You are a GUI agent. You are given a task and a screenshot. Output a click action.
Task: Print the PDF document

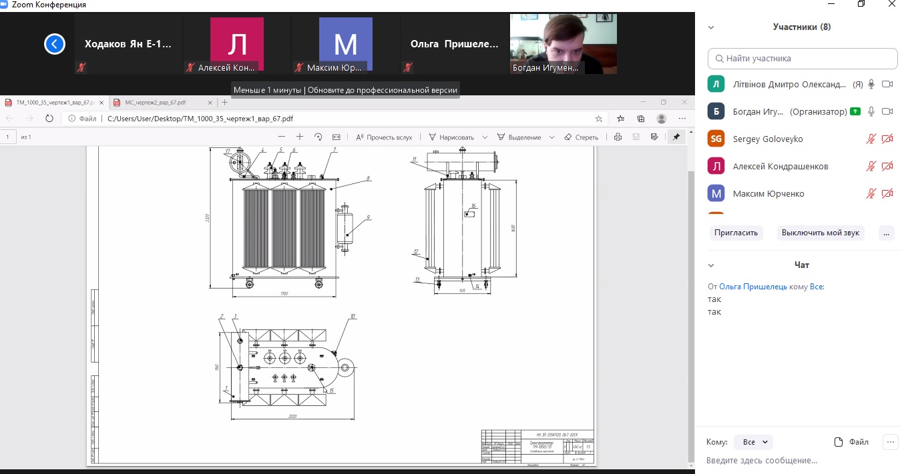click(618, 137)
